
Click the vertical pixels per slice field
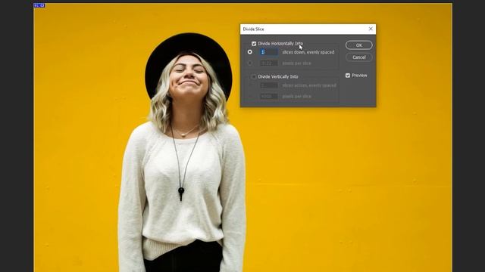coord(268,96)
